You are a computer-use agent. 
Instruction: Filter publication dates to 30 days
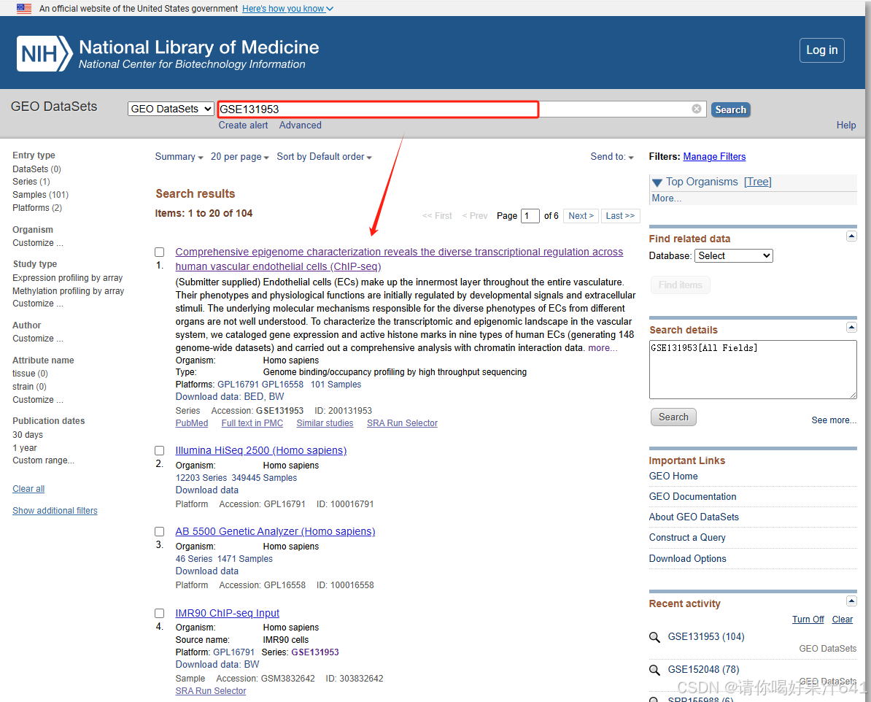[x=28, y=435]
